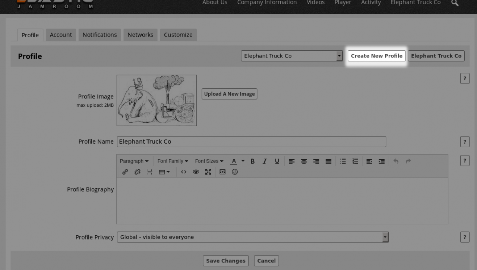Viewport: 477px width, 270px height.
Task: Click into the Profile Name field
Action: point(251,142)
